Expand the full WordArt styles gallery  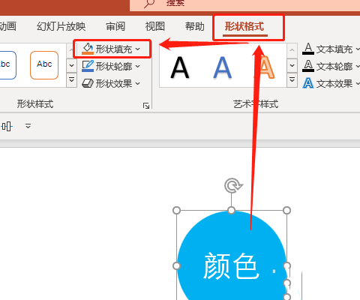coord(292,80)
